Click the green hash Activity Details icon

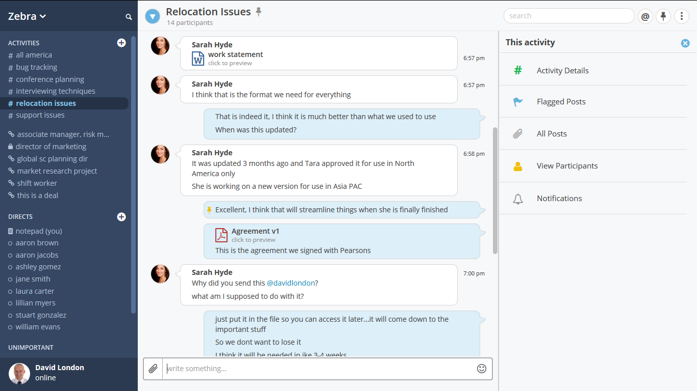[518, 70]
